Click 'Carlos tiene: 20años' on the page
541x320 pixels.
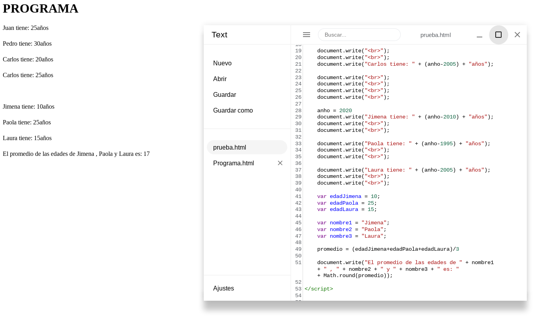click(28, 59)
